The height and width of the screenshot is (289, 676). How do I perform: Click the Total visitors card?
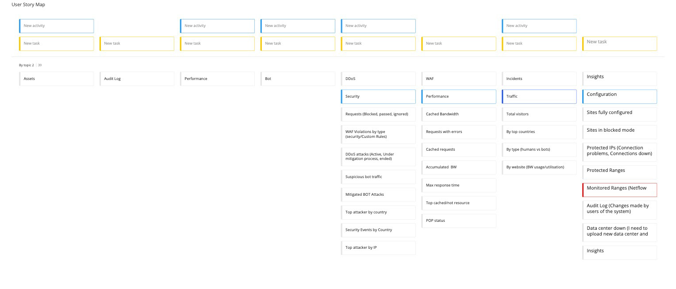pos(539,114)
